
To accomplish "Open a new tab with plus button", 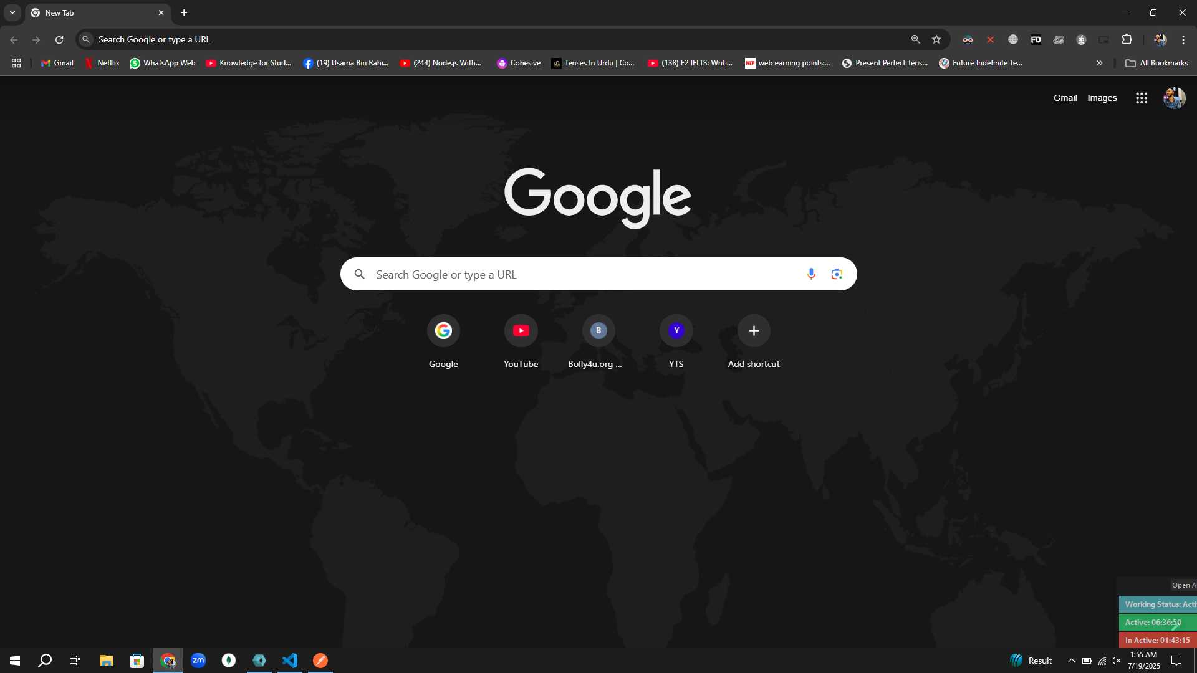I will point(184,12).
